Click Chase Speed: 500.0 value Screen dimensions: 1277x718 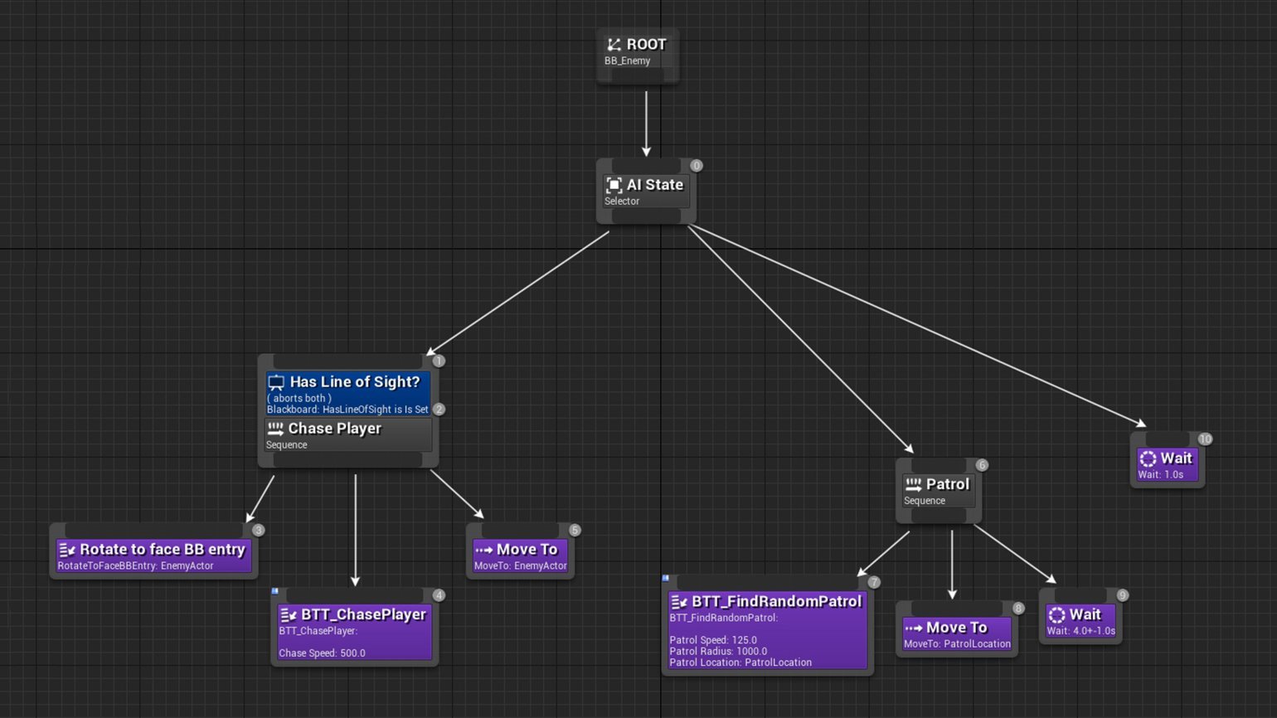322,653
